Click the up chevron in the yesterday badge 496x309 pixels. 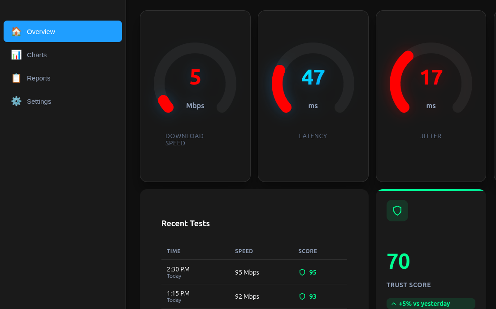393,304
